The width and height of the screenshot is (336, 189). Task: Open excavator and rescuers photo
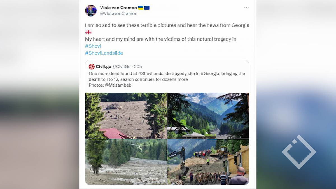(208, 162)
